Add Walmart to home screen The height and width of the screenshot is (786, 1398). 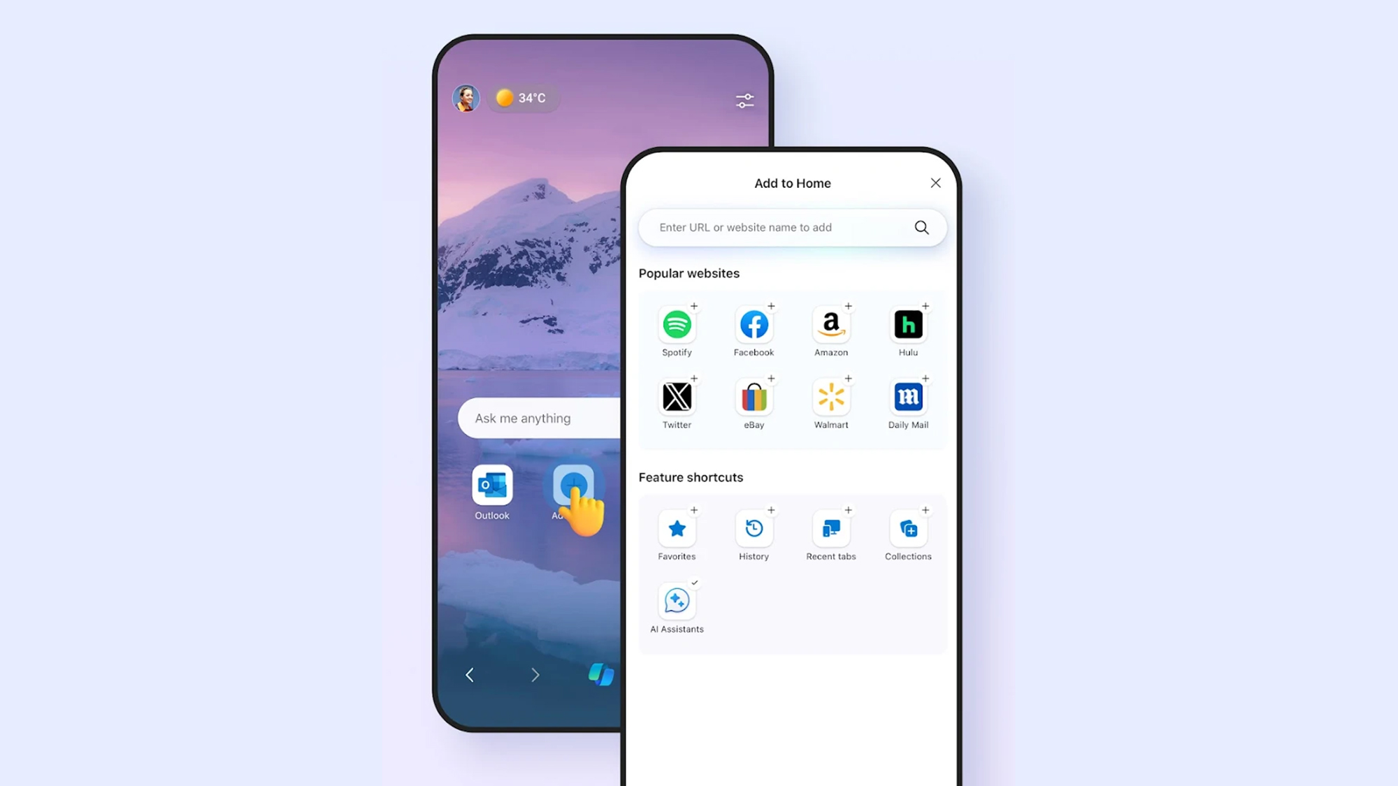848,377
